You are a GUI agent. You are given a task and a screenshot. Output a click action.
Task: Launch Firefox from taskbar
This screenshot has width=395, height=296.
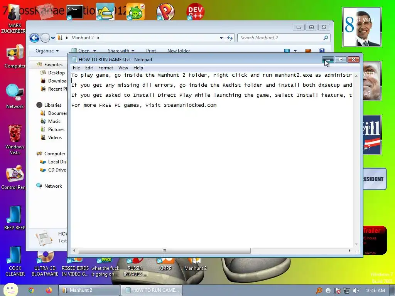point(49,290)
